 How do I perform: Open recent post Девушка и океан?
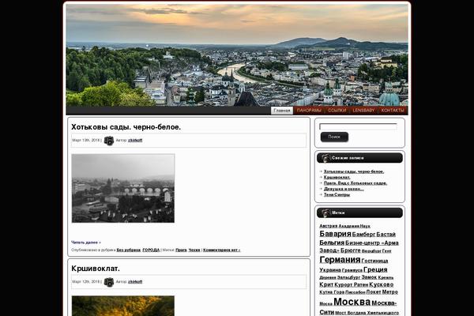click(x=344, y=189)
